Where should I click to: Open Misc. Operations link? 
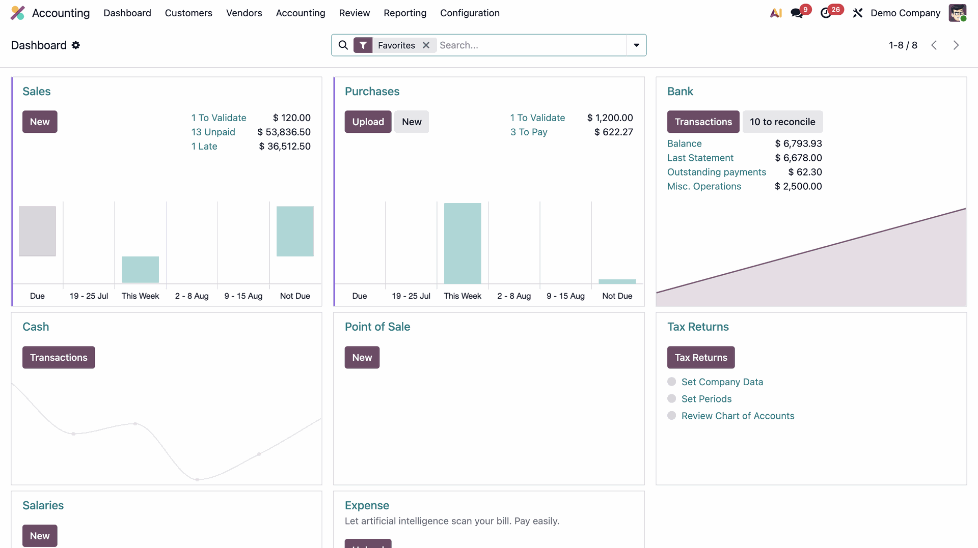(x=704, y=186)
